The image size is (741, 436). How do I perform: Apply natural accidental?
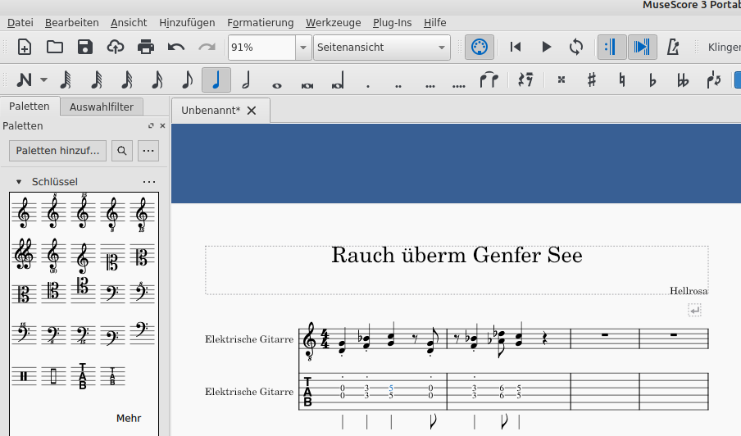point(622,79)
